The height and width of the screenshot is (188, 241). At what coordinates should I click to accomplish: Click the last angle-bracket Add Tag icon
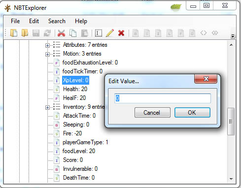coord(215,33)
